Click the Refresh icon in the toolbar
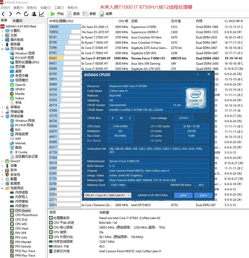249x258 pixels. pos(26,14)
